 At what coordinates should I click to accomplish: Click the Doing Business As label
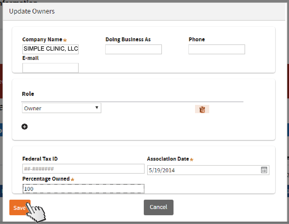tap(128, 39)
